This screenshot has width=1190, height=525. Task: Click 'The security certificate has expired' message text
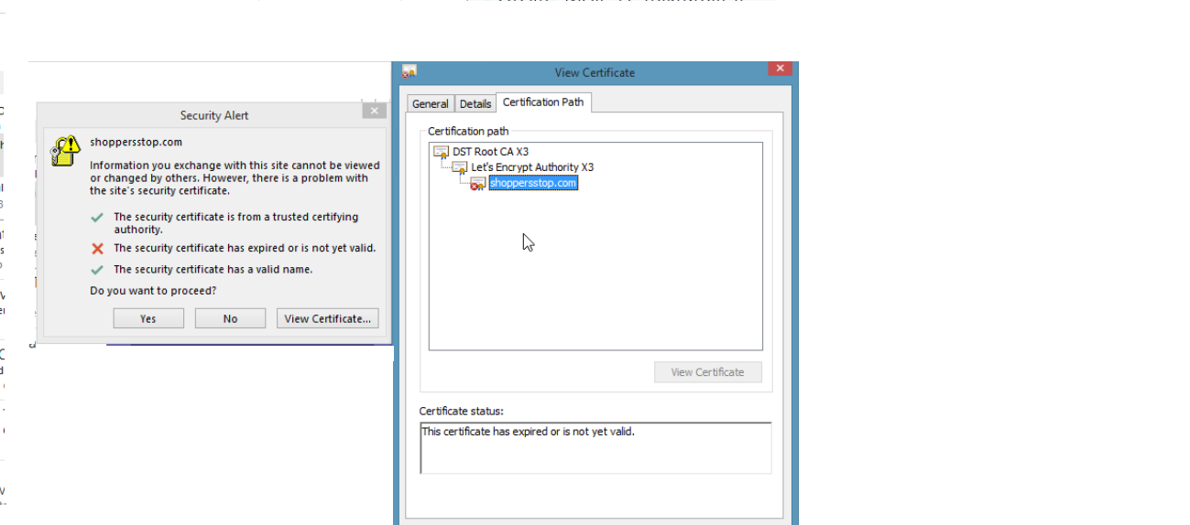coord(245,248)
